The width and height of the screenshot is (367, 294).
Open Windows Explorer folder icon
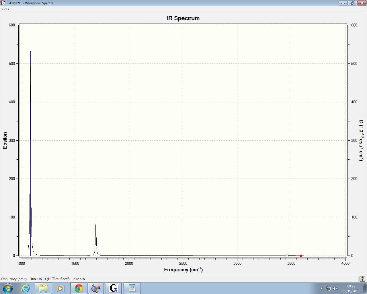(x=43, y=288)
